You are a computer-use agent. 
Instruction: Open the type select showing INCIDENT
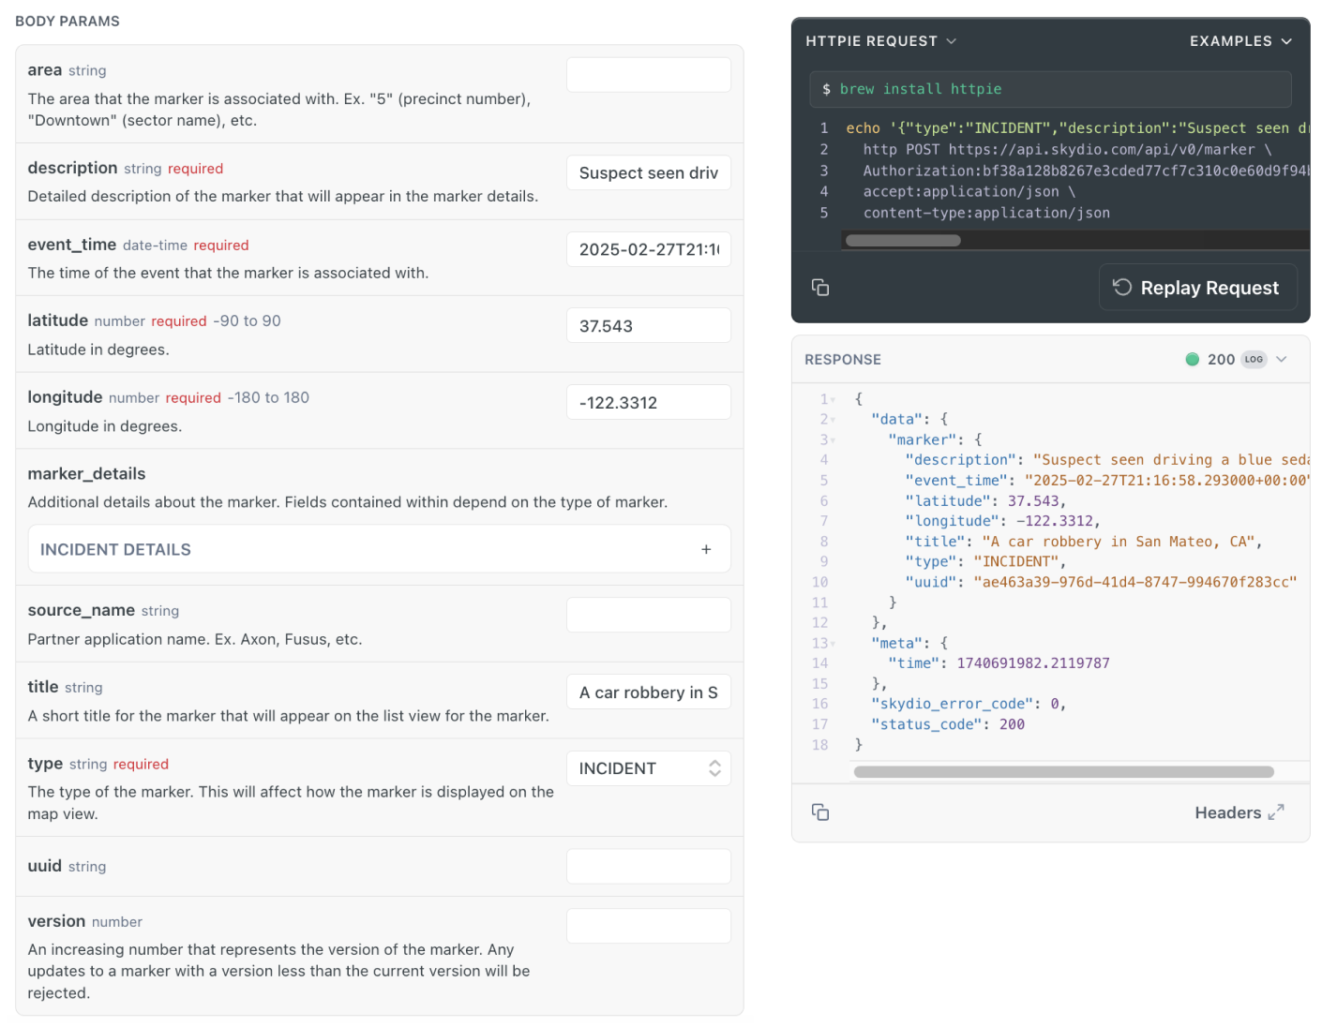point(648,768)
